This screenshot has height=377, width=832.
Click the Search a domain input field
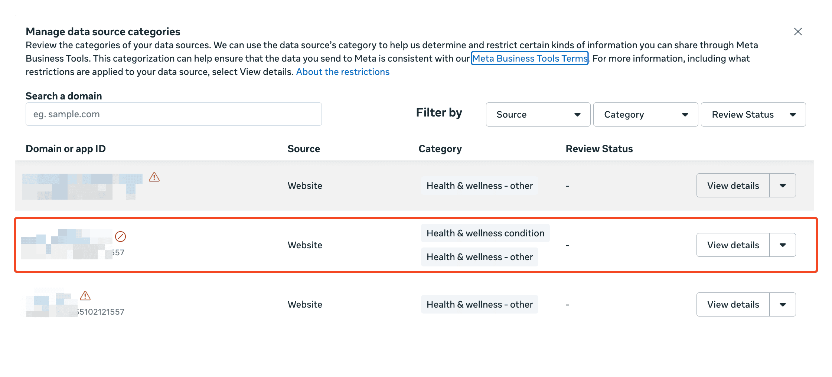(x=173, y=114)
